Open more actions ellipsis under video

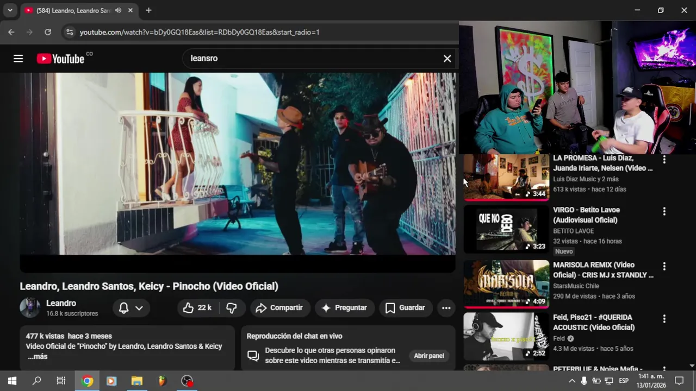(446, 308)
